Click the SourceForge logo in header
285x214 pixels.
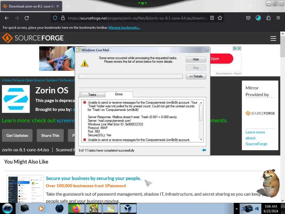(33, 38)
